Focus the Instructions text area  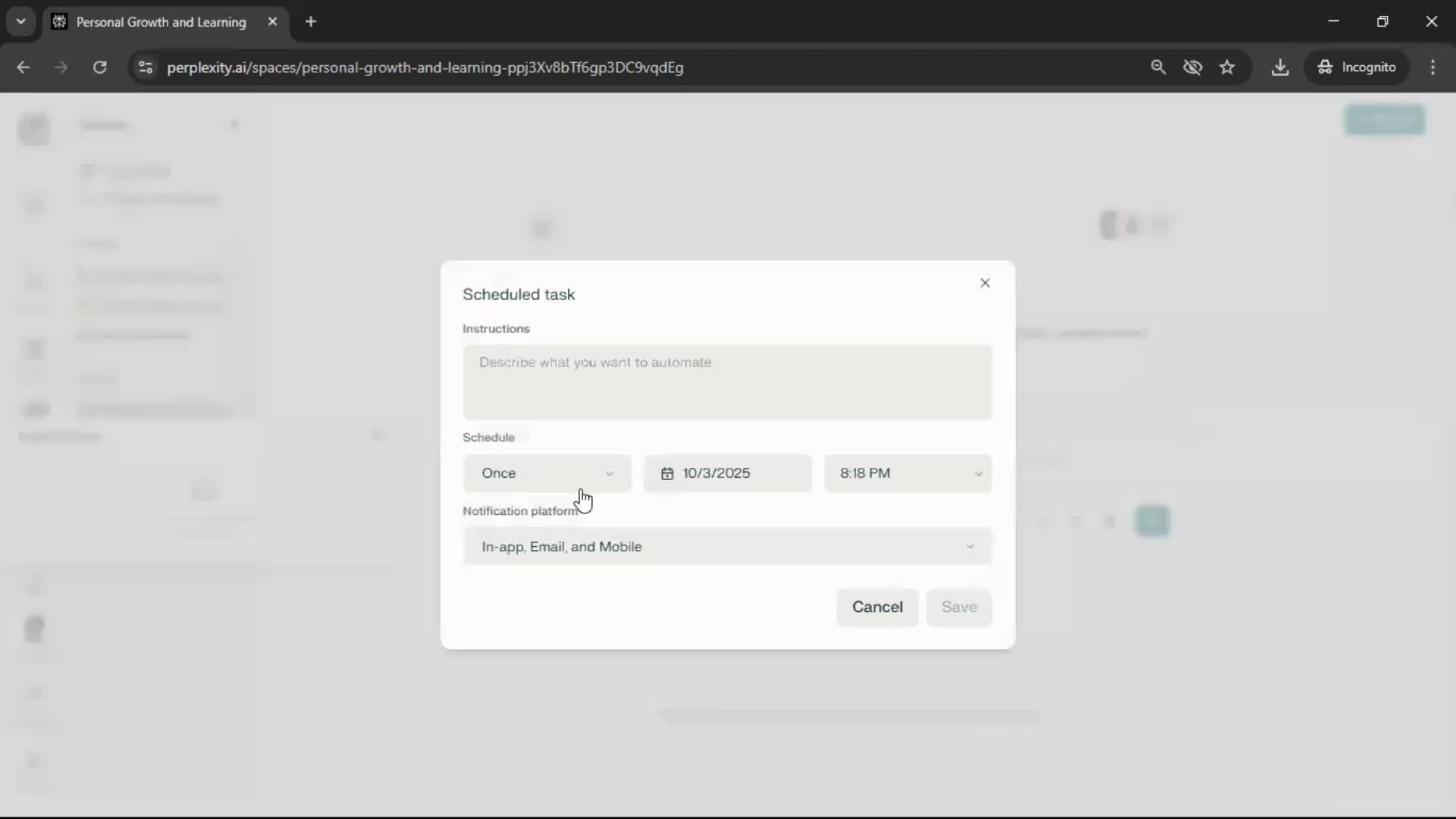726,382
